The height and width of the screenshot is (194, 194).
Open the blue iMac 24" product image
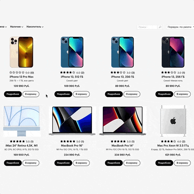(22, 121)
